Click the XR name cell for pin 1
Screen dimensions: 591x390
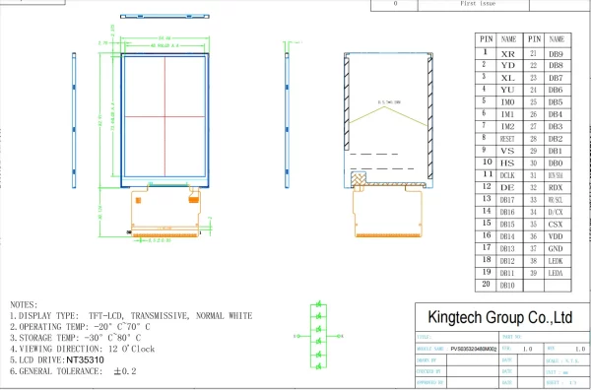pos(507,54)
